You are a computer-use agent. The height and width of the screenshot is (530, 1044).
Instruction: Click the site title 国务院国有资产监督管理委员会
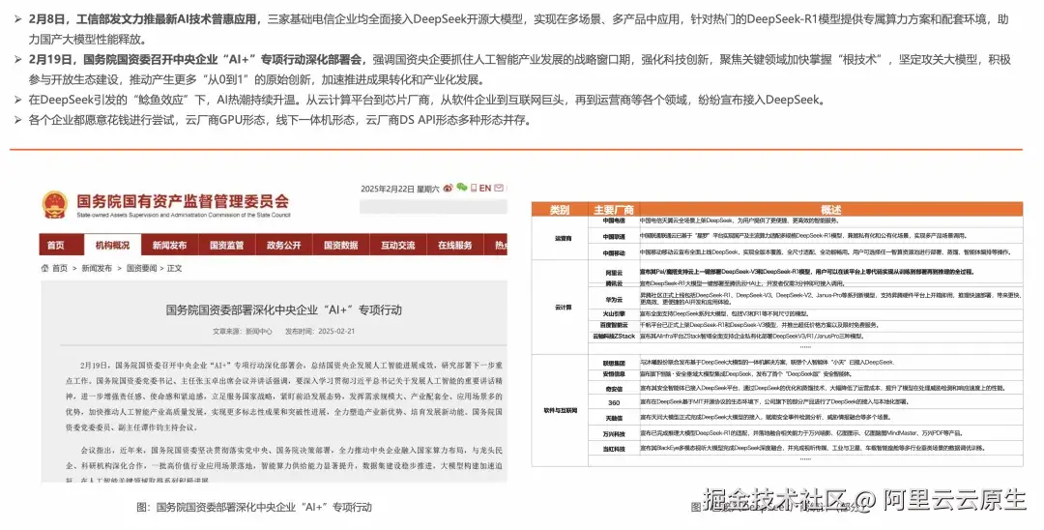coord(183,201)
